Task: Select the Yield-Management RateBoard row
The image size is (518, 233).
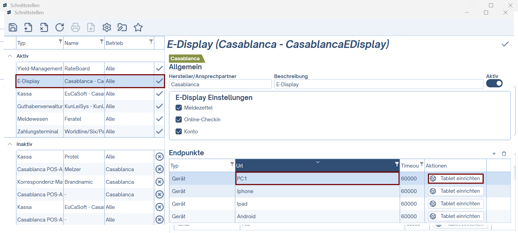Action: coord(82,68)
